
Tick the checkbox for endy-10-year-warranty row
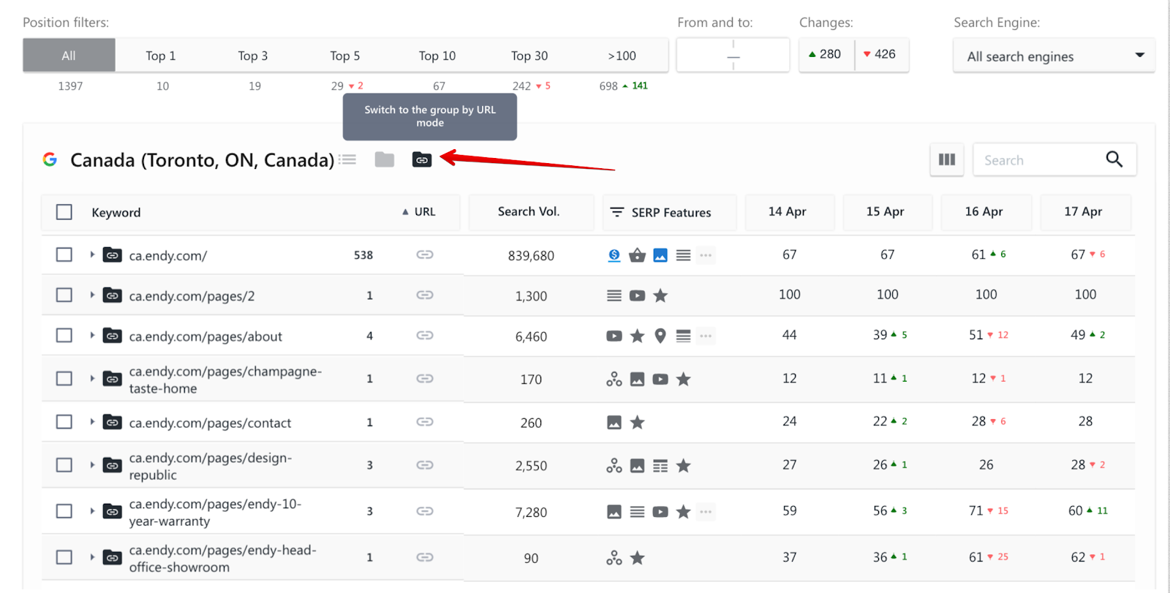click(64, 511)
